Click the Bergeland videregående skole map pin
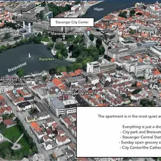Image resolution: width=161 pixels, height=161 pixels. pos(57,91)
